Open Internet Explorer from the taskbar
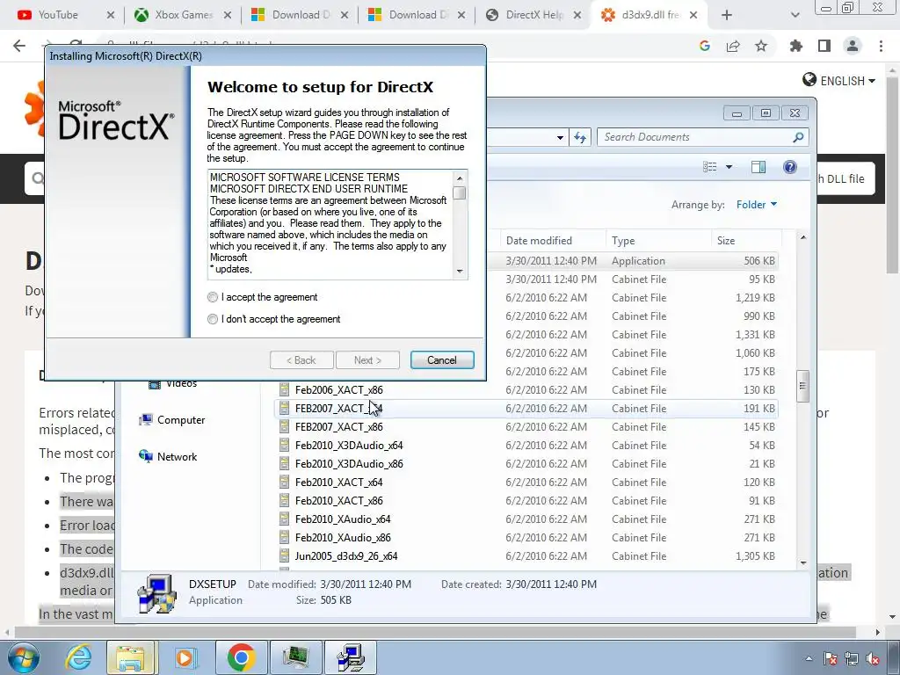900x675 pixels. point(78,657)
